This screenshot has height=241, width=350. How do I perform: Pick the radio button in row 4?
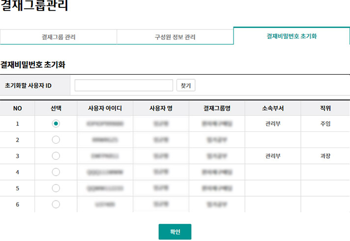56,172
